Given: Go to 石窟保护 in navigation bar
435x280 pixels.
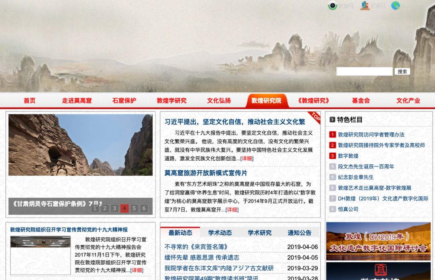Looking at the screenshot, I should 124,101.
